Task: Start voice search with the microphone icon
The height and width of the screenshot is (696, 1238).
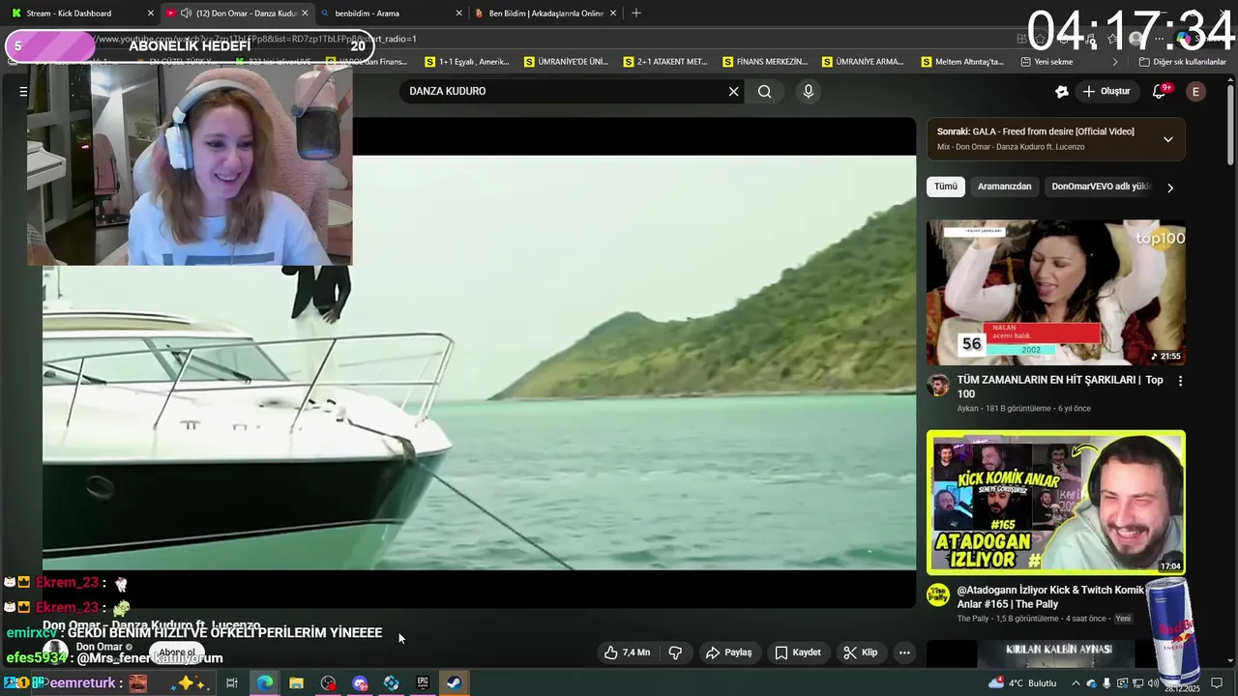Action: (x=809, y=92)
